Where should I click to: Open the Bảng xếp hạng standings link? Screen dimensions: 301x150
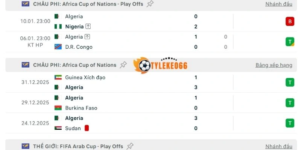point(274,65)
